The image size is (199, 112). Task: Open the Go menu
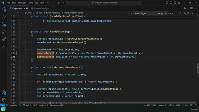[x=37, y=2]
